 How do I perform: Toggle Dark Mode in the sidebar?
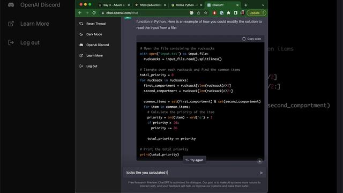click(x=94, y=34)
